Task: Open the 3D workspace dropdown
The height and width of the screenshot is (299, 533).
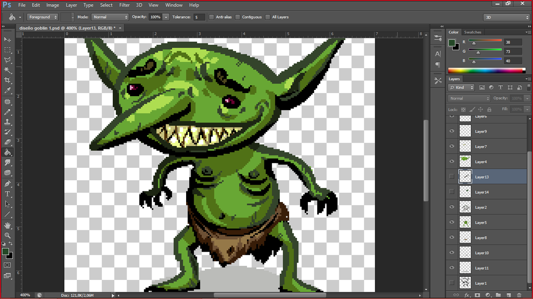Action: coord(506,17)
